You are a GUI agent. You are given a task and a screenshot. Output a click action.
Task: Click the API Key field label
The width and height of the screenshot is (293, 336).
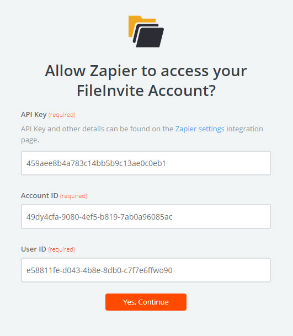click(x=34, y=115)
